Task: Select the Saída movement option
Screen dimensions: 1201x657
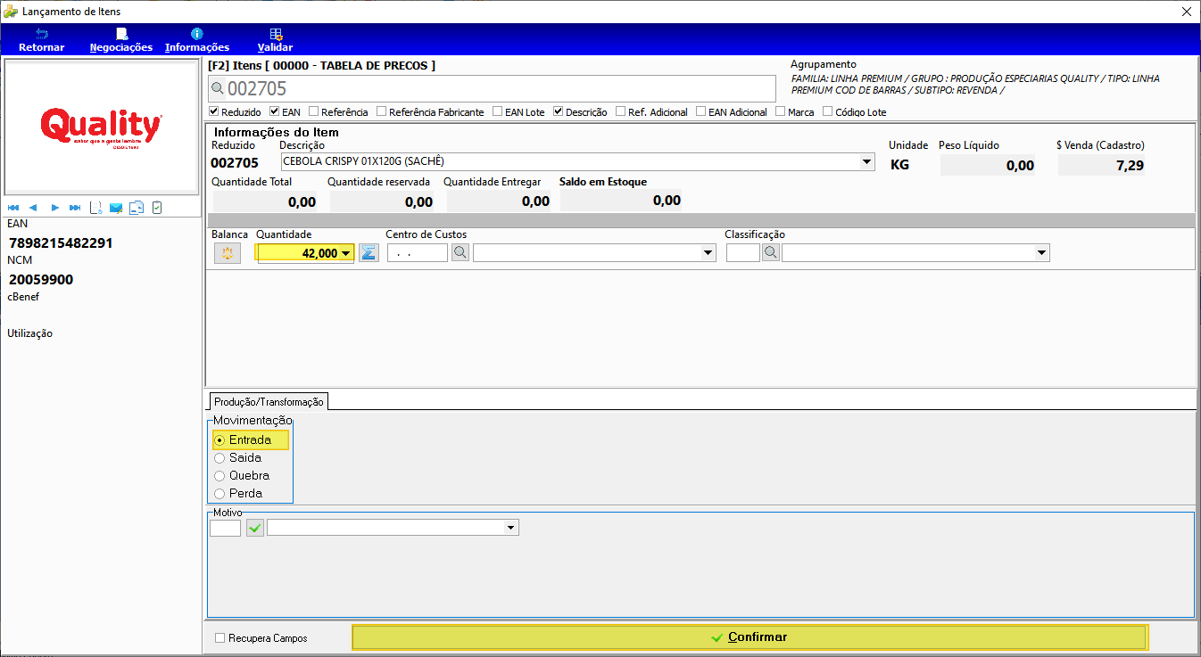Action: [x=219, y=458]
